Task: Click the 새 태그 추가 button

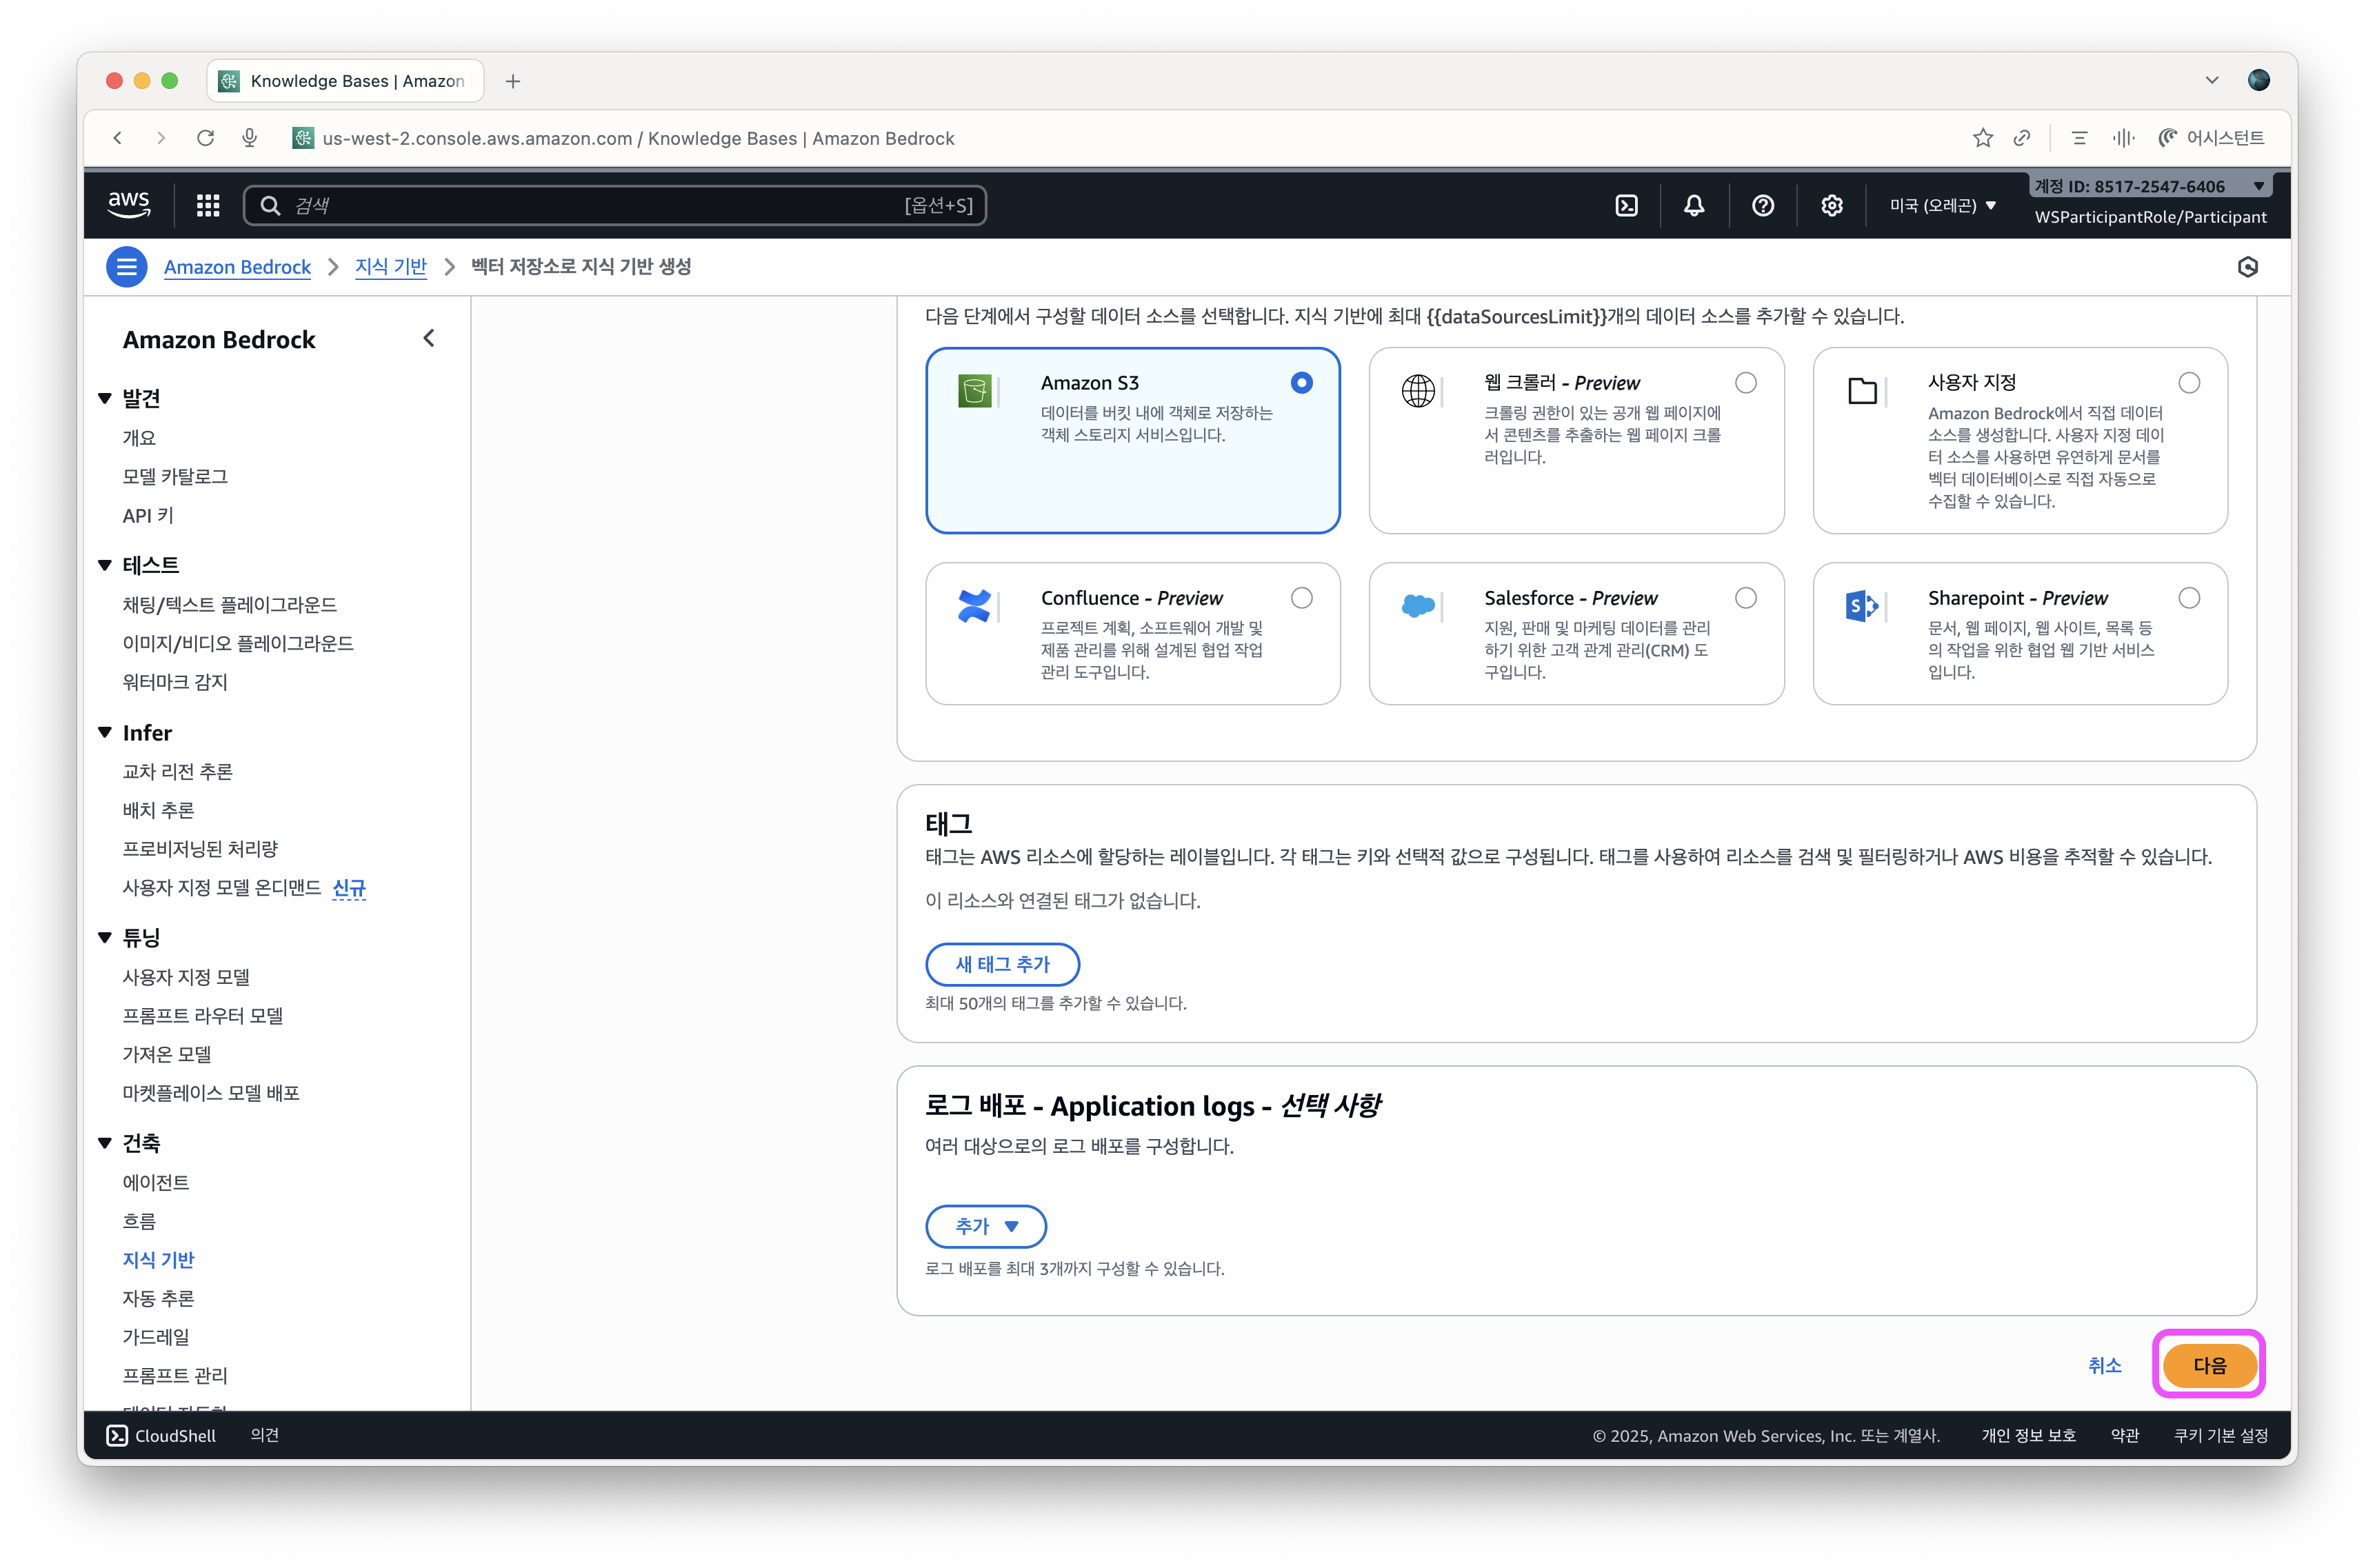Action: [1002, 964]
